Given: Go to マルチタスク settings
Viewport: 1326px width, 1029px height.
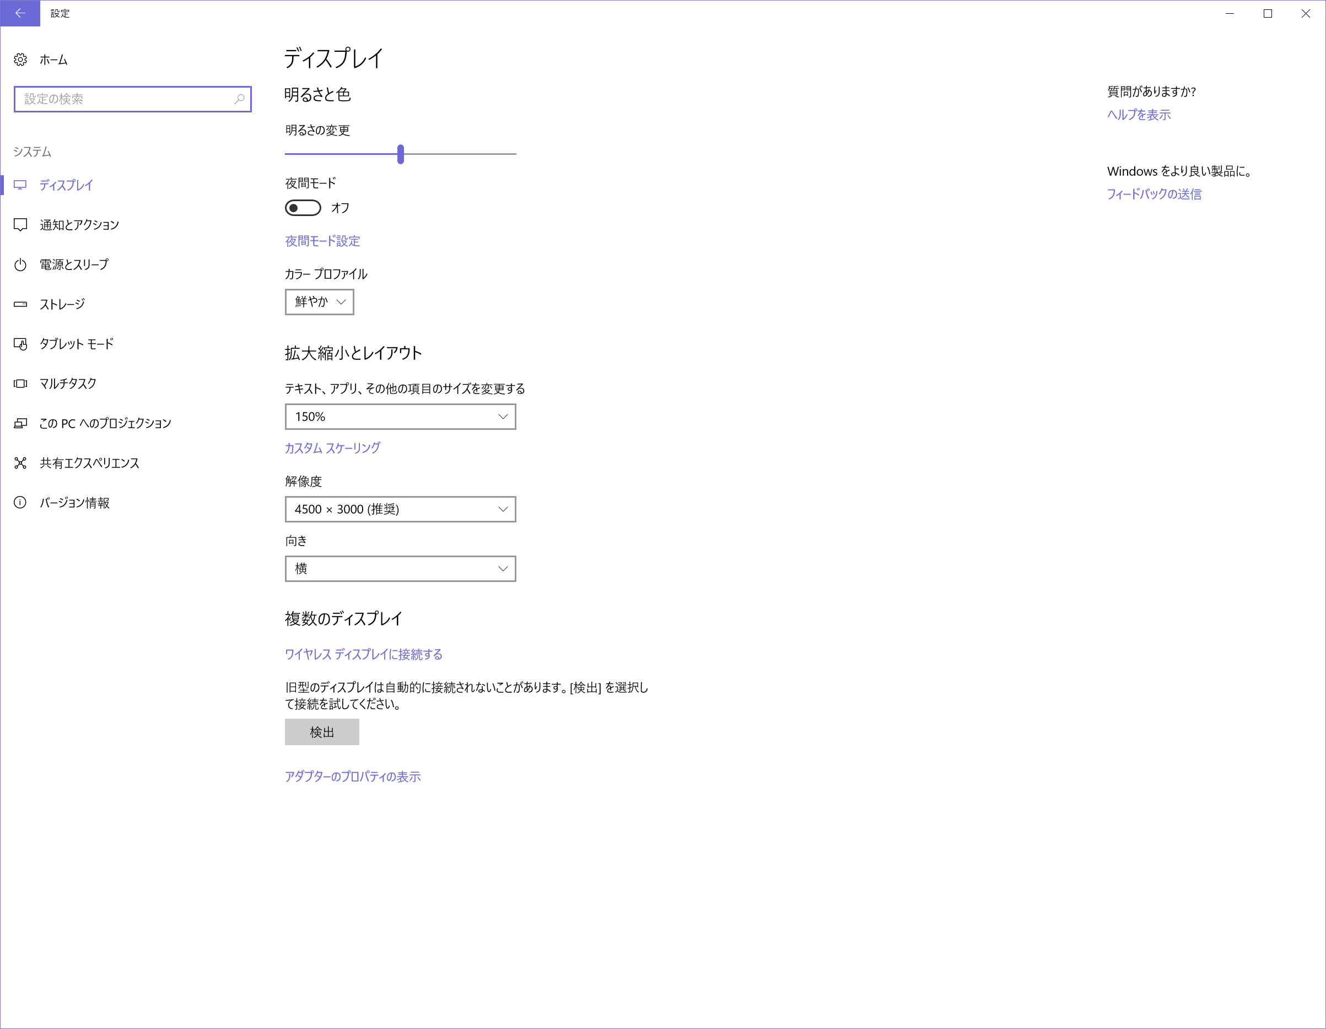Looking at the screenshot, I should tap(68, 384).
